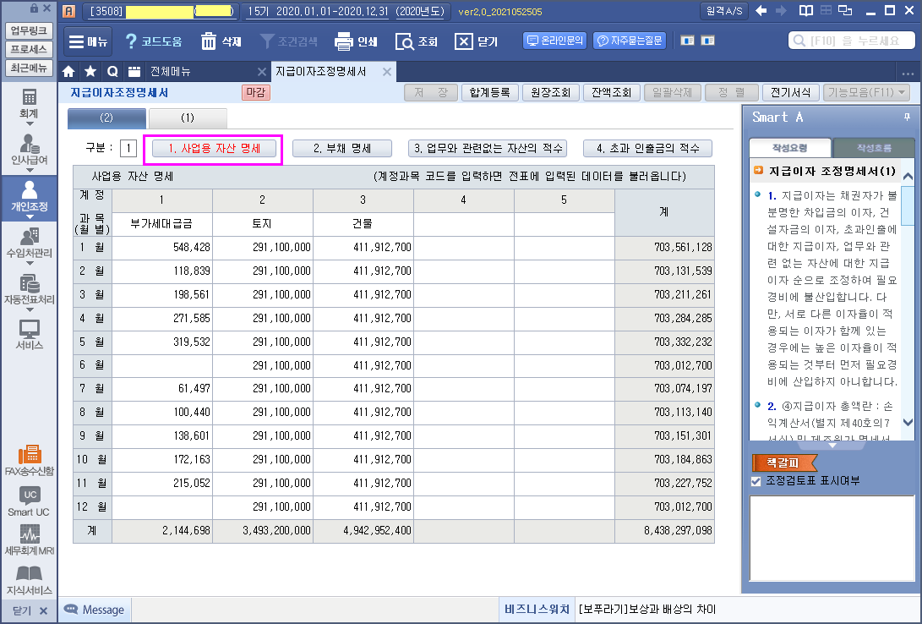This screenshot has width=922, height=624.
Task: Collapse the Smart A help text section
Action: [x=831, y=445]
